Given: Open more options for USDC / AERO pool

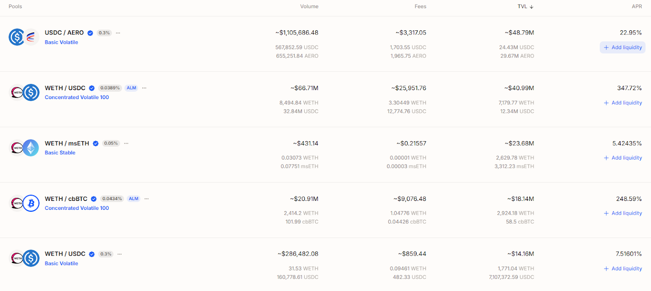Looking at the screenshot, I should pyautogui.click(x=118, y=33).
